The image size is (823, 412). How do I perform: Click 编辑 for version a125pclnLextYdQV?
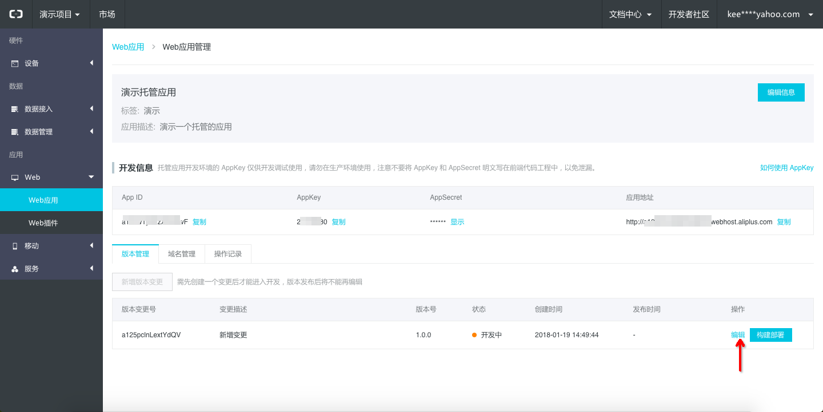[x=738, y=335]
